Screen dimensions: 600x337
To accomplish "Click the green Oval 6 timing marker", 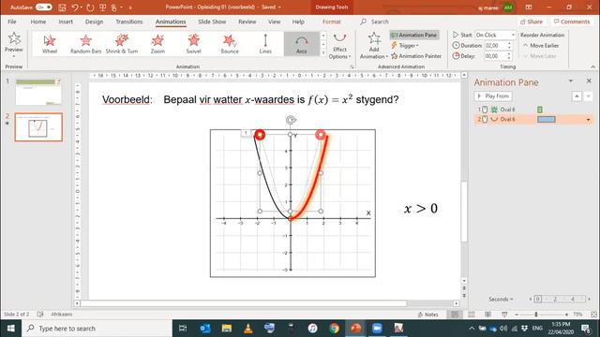I will tap(540, 110).
